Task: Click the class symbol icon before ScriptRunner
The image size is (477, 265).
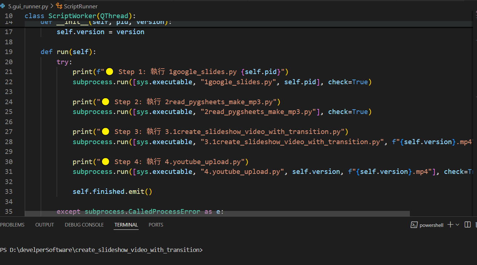Action: click(x=59, y=6)
